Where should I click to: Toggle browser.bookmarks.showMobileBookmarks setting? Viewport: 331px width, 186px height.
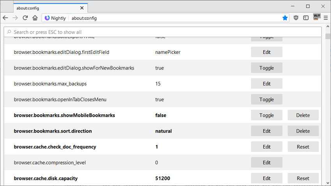coord(266,115)
